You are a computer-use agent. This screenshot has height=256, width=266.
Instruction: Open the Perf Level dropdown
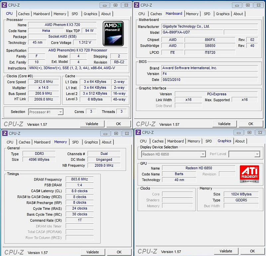point(257,154)
